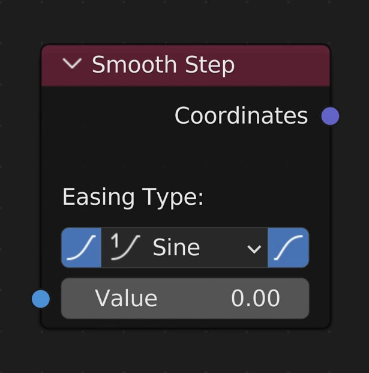Collapse the Smooth Step node chevron
The width and height of the screenshot is (369, 373).
pos(72,64)
